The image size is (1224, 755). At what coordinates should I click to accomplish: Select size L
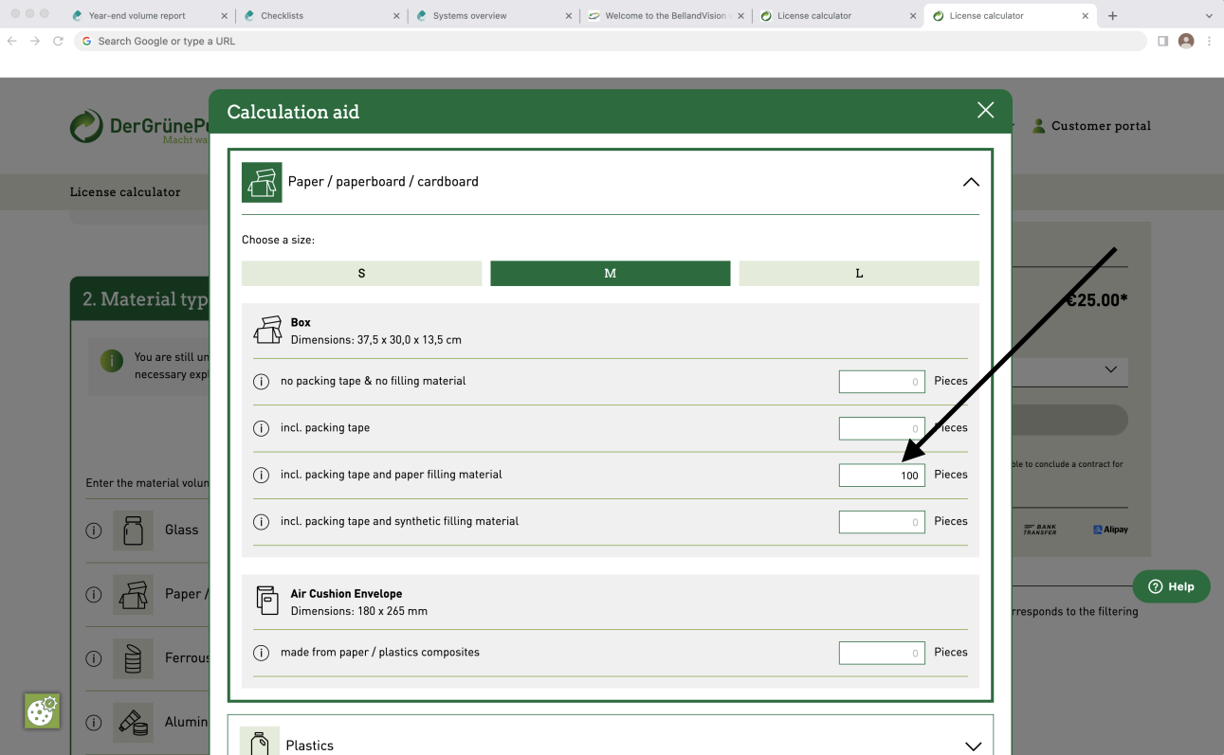[859, 273]
